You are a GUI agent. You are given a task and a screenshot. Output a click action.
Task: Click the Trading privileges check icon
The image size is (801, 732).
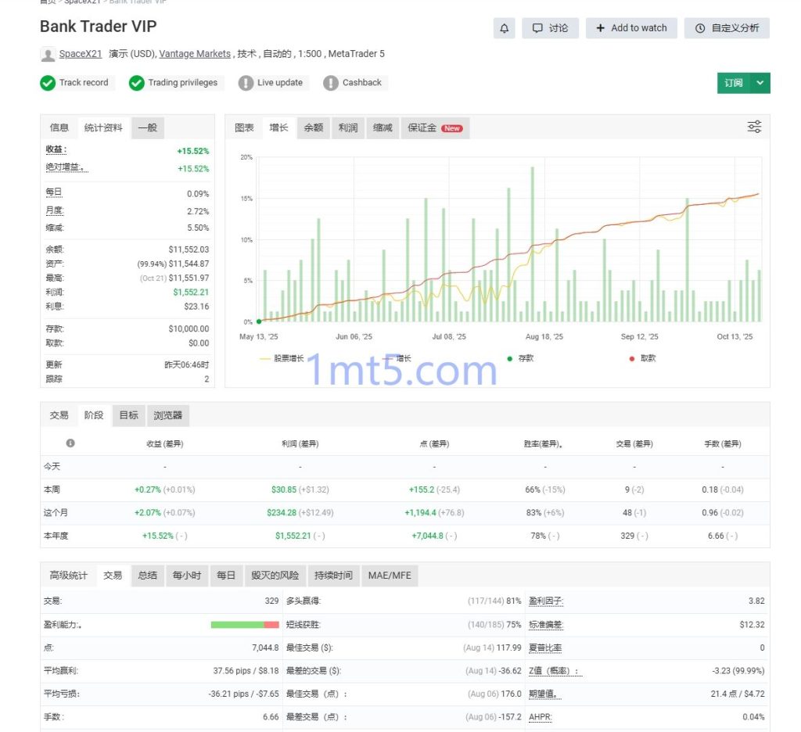138,82
